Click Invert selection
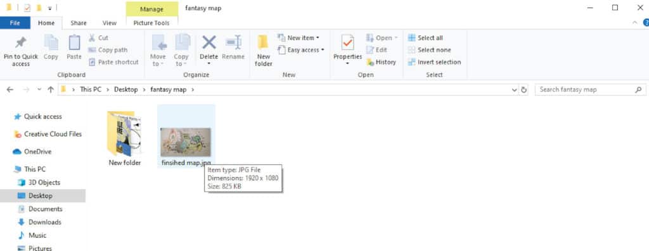This screenshot has height=251, width=649. point(434,62)
